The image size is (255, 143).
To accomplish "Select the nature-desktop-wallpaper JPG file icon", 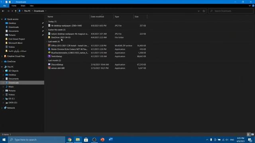I will click(x=49, y=34).
